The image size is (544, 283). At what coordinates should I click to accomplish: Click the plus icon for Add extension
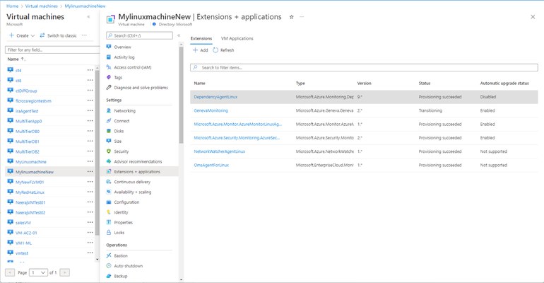pos(195,50)
